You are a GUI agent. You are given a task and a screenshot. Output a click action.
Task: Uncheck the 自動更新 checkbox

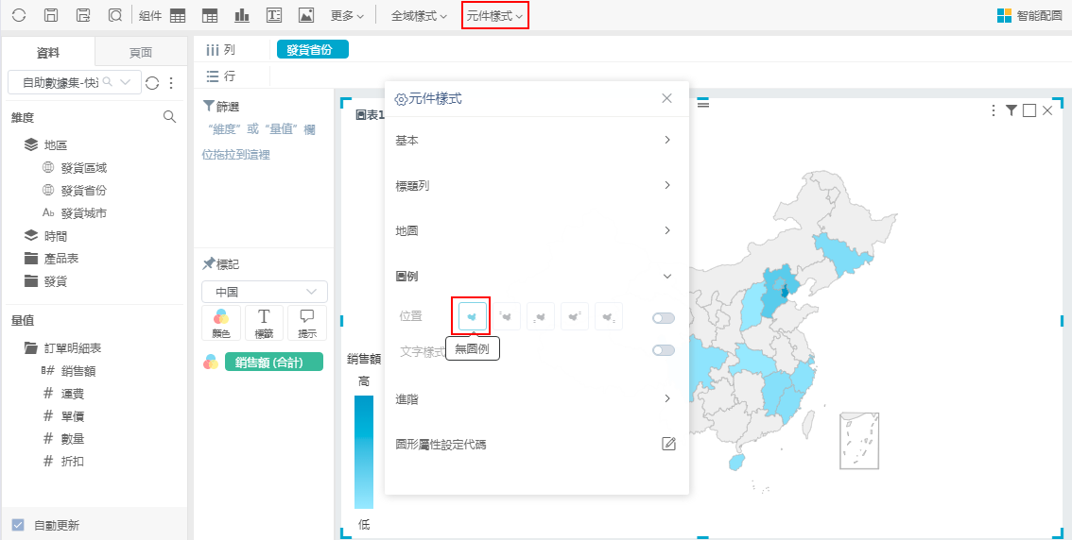click(x=18, y=525)
